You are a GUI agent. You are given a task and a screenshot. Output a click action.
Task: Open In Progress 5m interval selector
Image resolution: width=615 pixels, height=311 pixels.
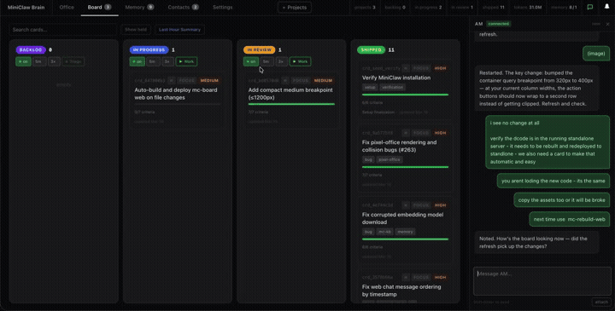(153, 61)
